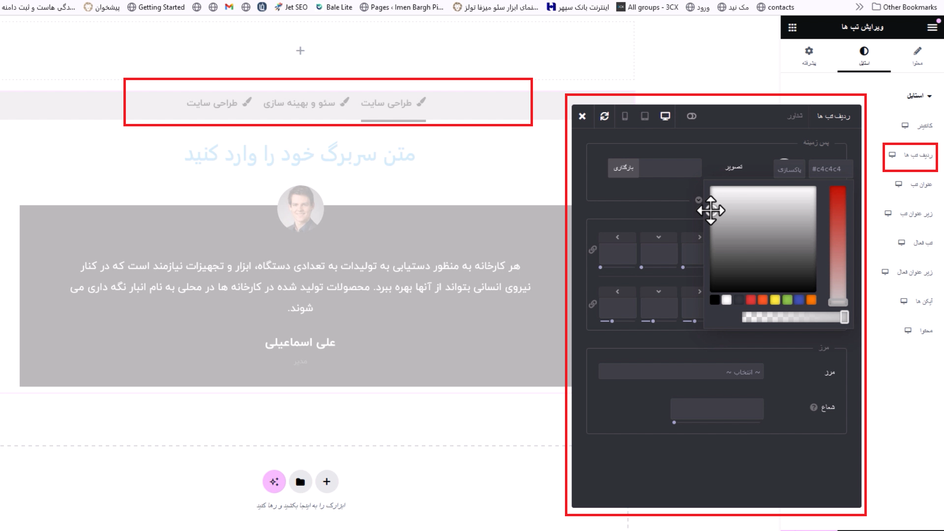The height and width of the screenshot is (531, 944).
Task: Open the Gmail M icon bookmark
Action: (229, 7)
